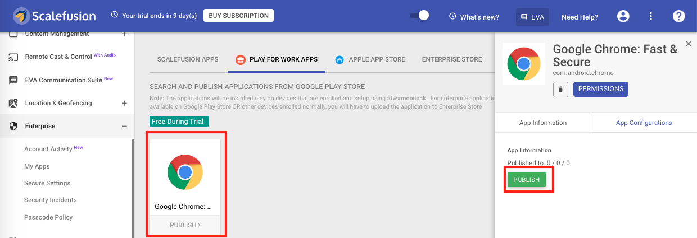697x238 pixels.
Task: Click the Play for Work briefcase icon
Action: (240, 59)
